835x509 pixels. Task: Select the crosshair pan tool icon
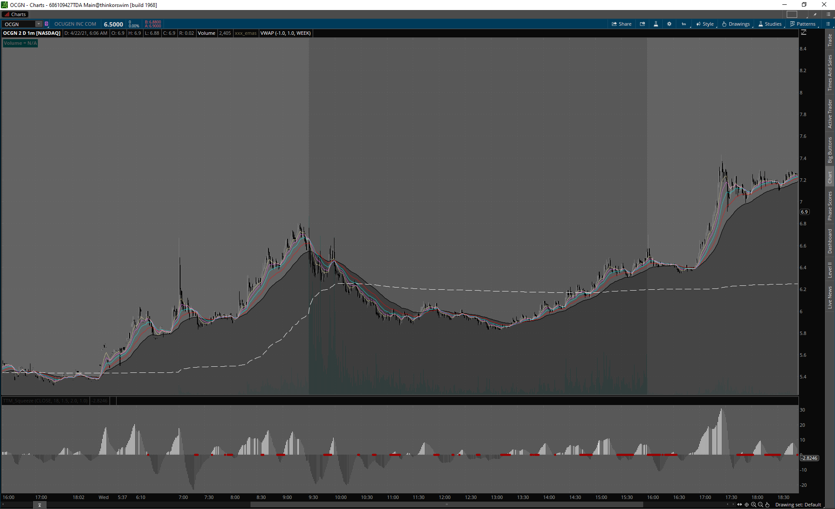click(x=747, y=505)
